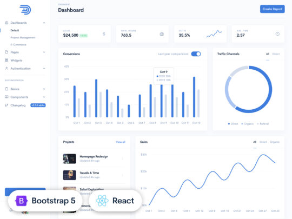
Task: Click the clock icon on the 2:37 card
Action: pos(277,34)
